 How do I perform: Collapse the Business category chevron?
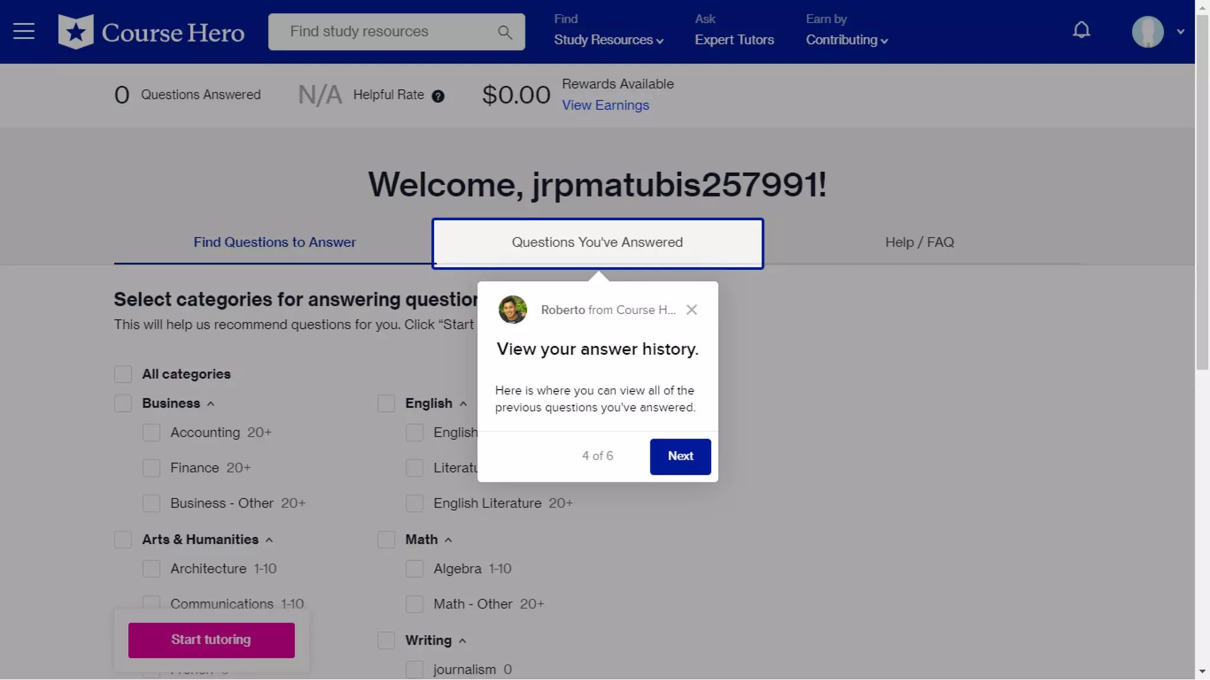coord(211,404)
